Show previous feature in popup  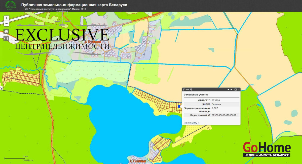pyautogui.click(x=228, y=90)
